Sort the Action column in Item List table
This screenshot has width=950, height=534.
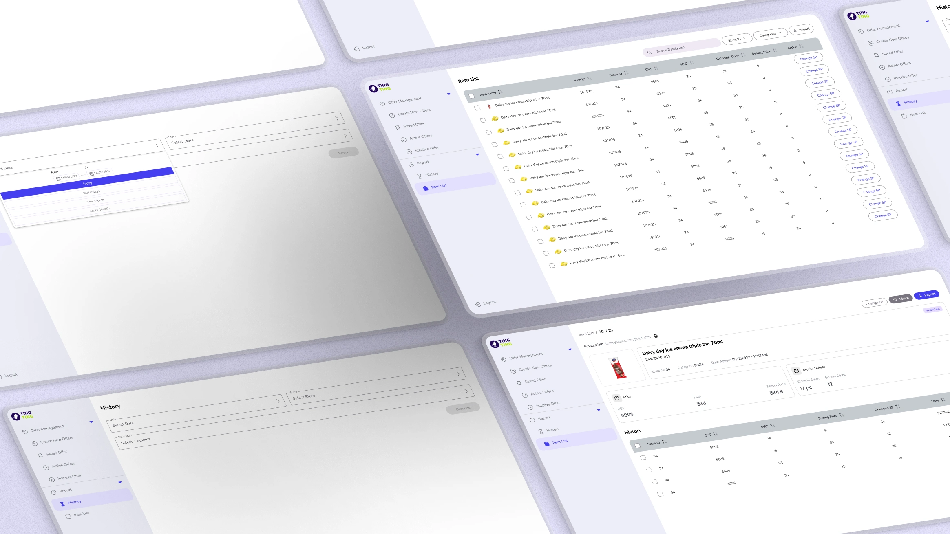(801, 46)
